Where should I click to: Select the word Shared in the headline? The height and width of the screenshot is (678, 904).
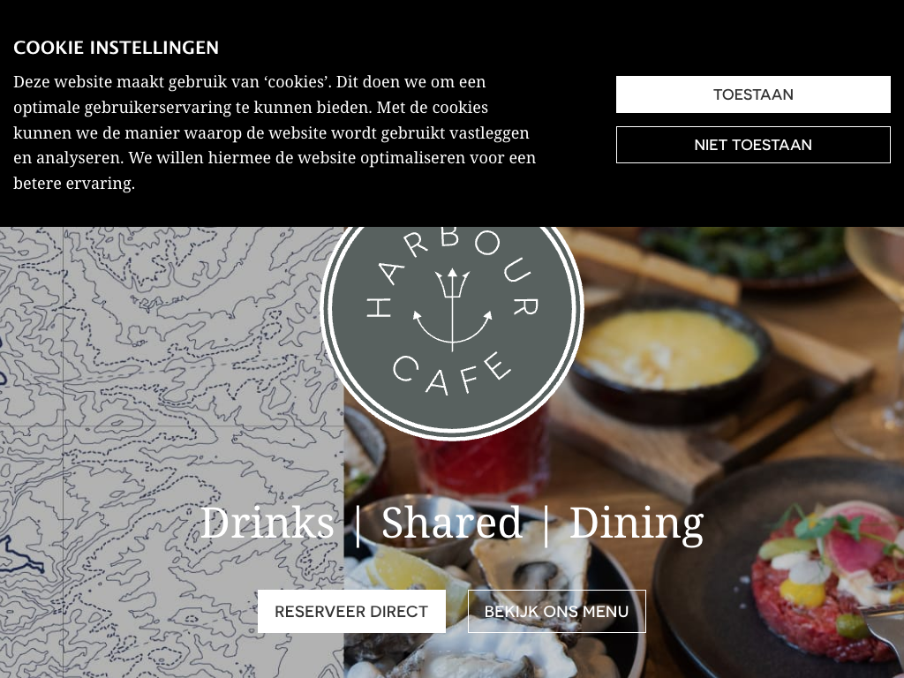tap(451, 523)
